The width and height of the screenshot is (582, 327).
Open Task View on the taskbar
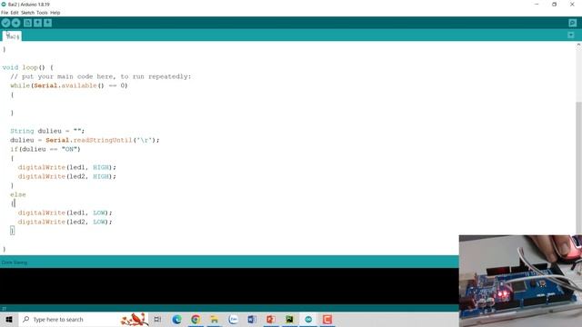157,319
